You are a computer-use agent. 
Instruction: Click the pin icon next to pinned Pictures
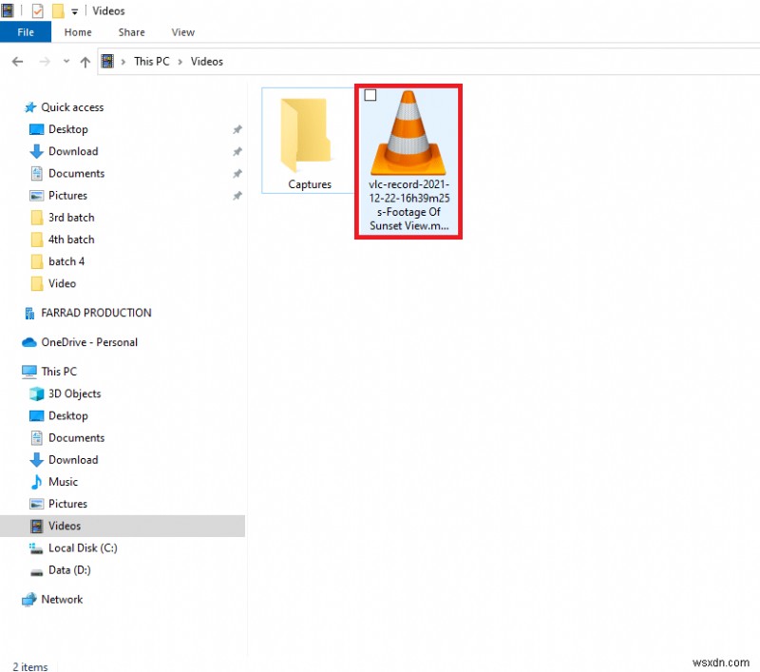point(237,196)
